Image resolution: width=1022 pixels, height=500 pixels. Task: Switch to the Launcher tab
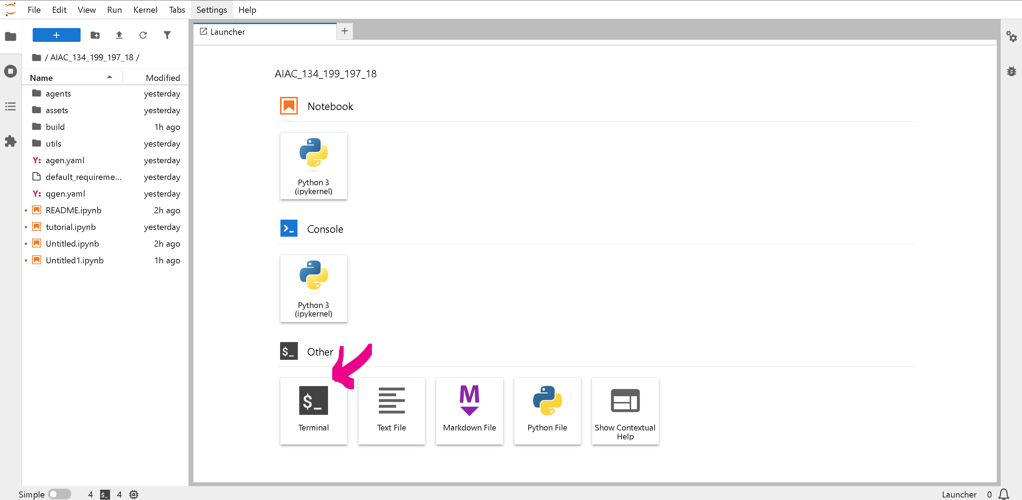[227, 32]
